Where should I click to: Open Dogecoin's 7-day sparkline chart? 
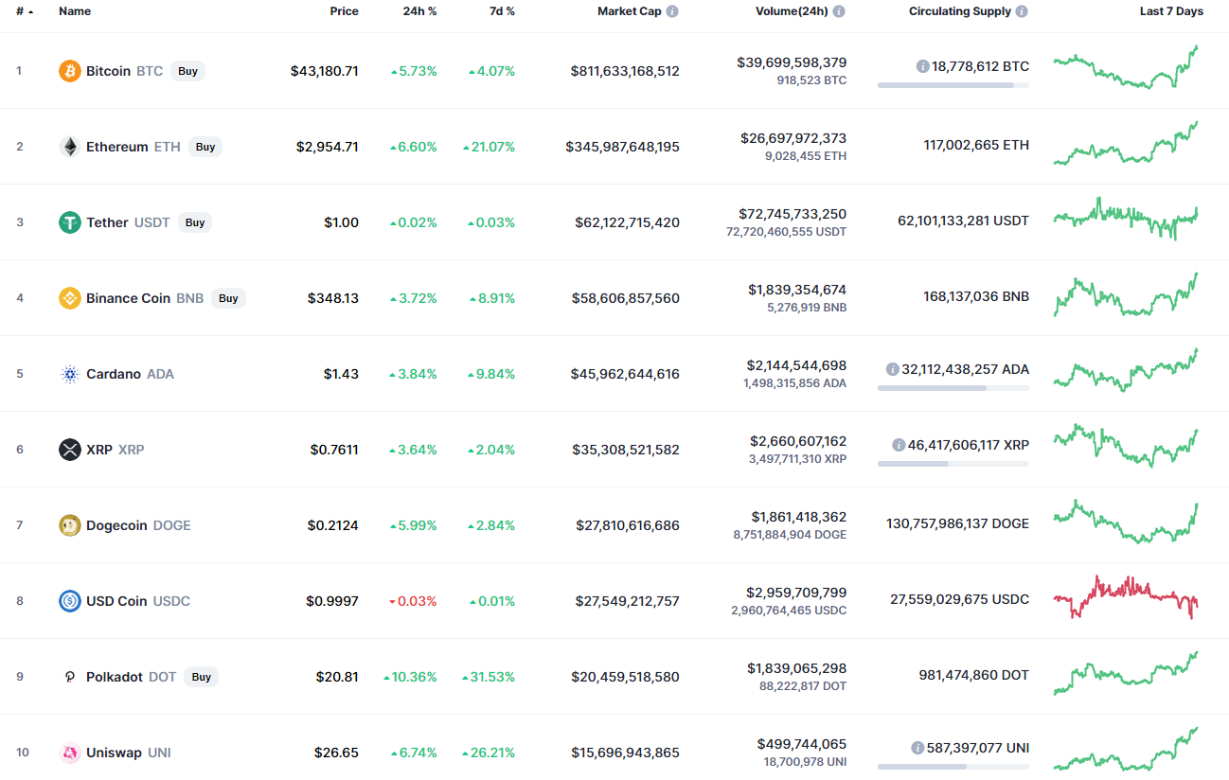(1126, 522)
